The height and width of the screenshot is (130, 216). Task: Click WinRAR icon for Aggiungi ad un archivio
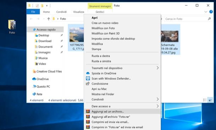(x=88, y=111)
